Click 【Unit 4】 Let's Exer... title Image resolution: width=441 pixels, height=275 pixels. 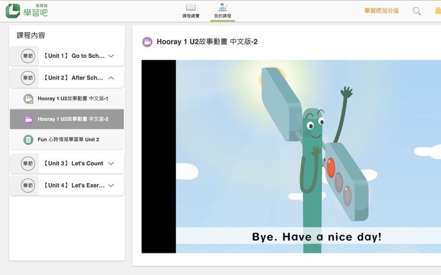pyautogui.click(x=73, y=185)
